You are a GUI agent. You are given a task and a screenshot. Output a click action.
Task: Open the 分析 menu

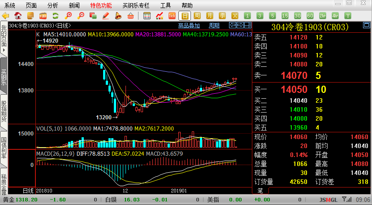pyautogui.click(x=52, y=5)
